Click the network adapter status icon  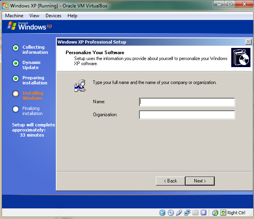coord(187,213)
